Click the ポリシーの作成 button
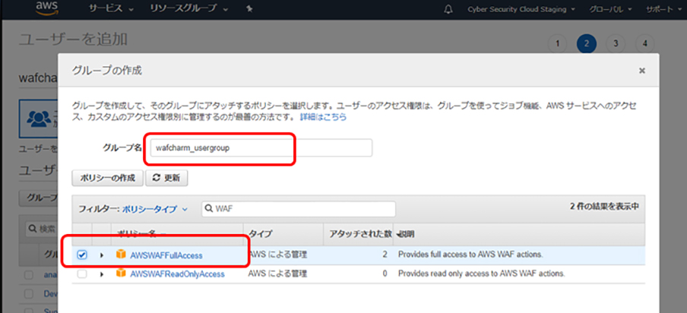687x313 pixels. point(106,178)
